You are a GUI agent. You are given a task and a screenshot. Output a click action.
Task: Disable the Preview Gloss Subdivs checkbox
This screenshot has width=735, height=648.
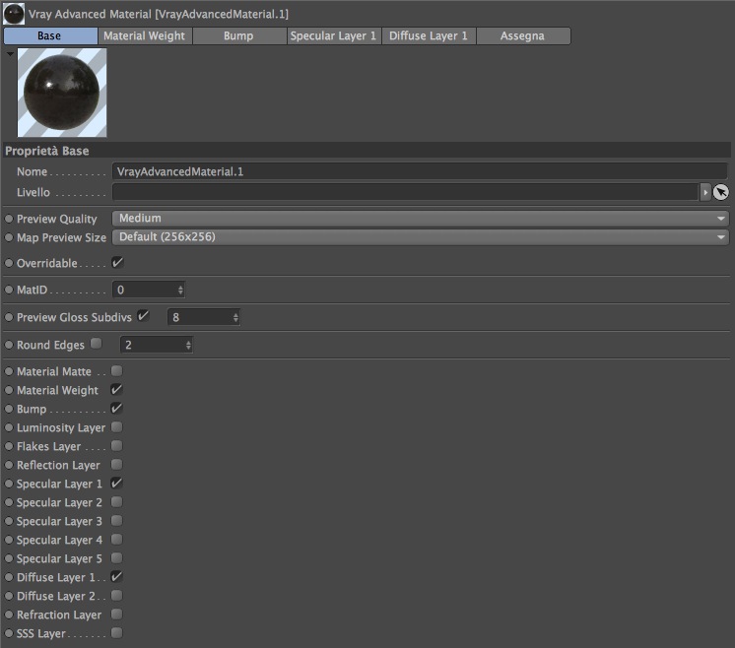pyautogui.click(x=143, y=316)
